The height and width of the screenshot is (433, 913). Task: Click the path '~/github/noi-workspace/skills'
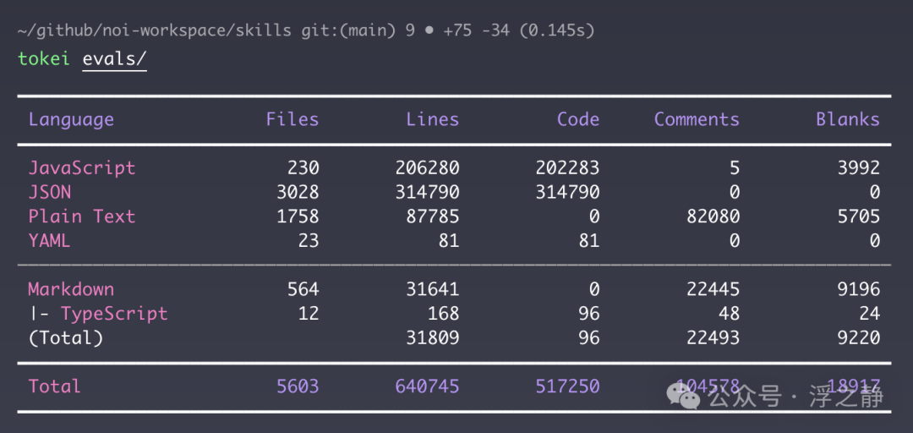click(155, 31)
